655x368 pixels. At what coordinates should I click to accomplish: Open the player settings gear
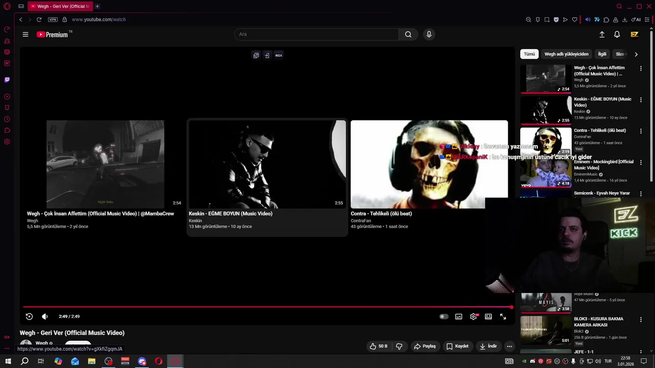pyautogui.click(x=473, y=316)
